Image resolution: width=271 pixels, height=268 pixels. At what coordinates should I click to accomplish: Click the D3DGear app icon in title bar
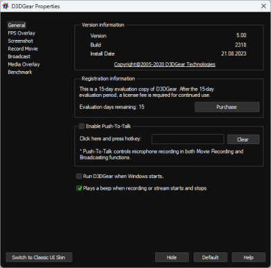coord(5,6)
